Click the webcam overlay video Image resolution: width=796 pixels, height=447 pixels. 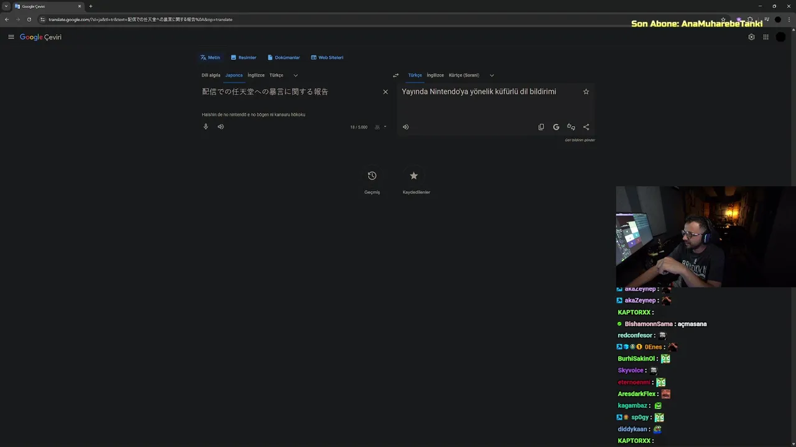coord(706,237)
